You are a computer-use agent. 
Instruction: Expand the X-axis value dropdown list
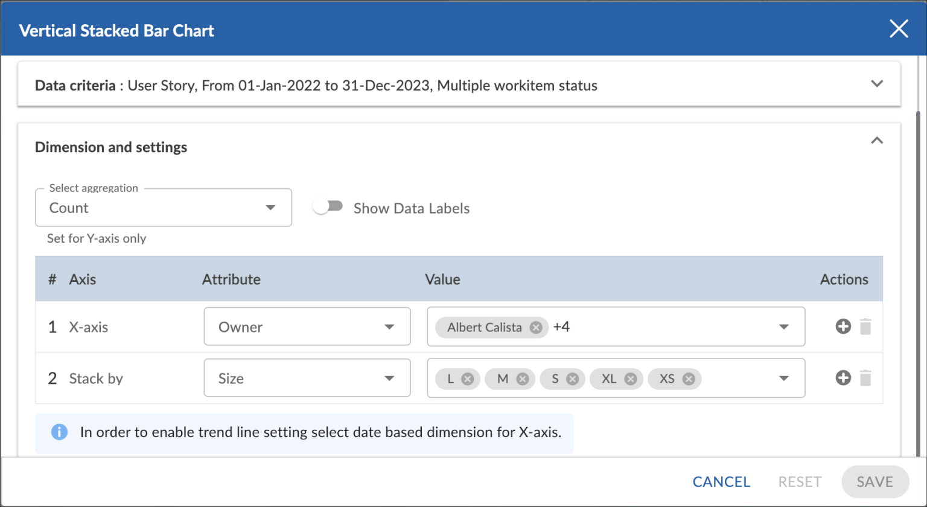(783, 327)
